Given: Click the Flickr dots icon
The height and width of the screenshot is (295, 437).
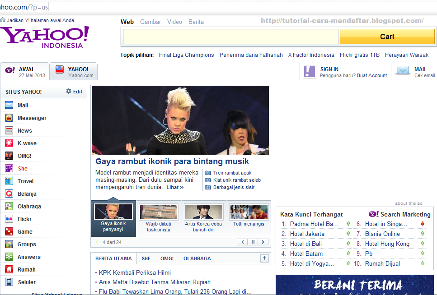Looking at the screenshot, I should click(x=9, y=219).
